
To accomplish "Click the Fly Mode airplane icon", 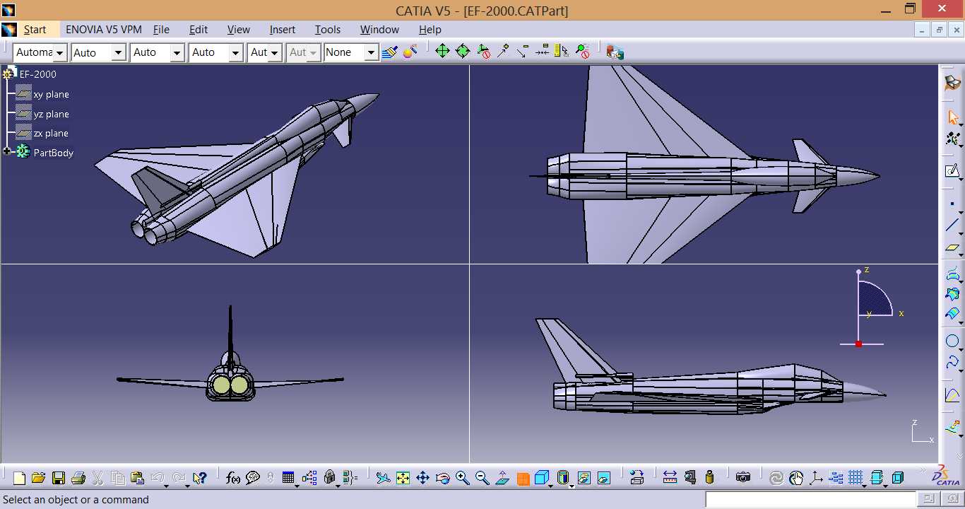I will [x=383, y=479].
